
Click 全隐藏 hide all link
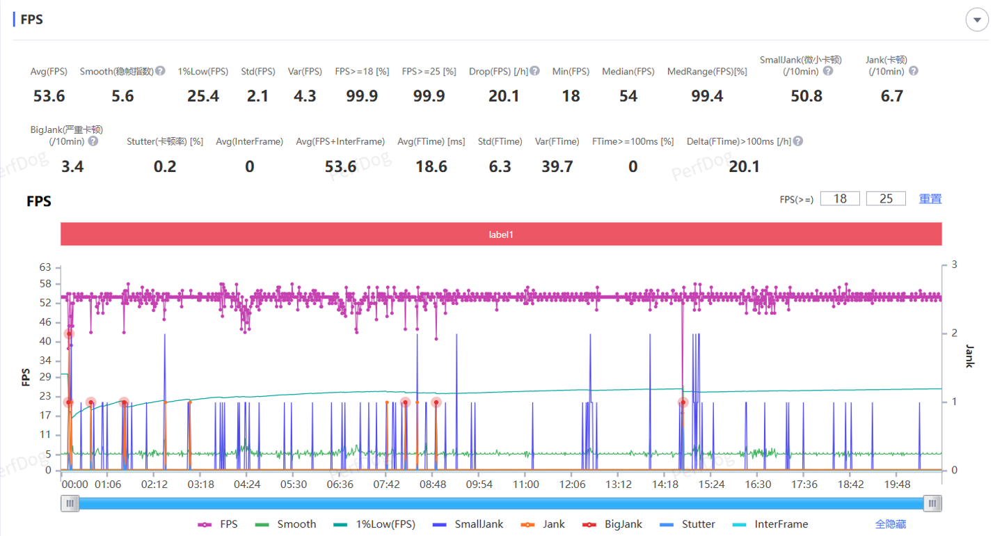(x=890, y=524)
